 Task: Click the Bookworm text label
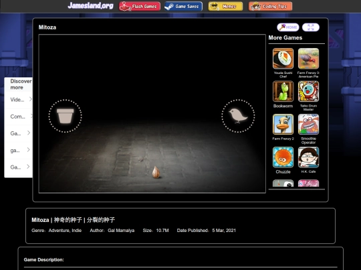point(283,106)
